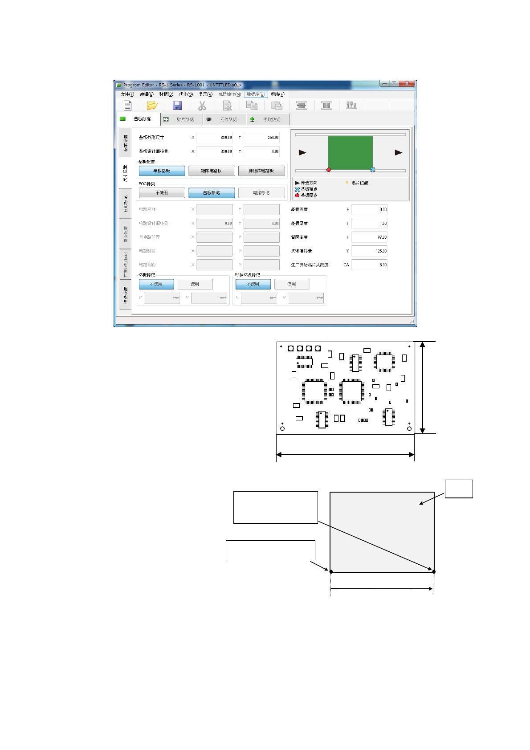The height and width of the screenshot is (750, 530).
Task: Select the 电路配置 vertical side tab
Action: pos(125,234)
